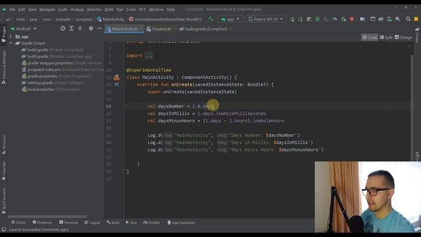Open the Pixel 4 API 29 device dropdown
The width and height of the screenshot is (421, 237).
266,19
